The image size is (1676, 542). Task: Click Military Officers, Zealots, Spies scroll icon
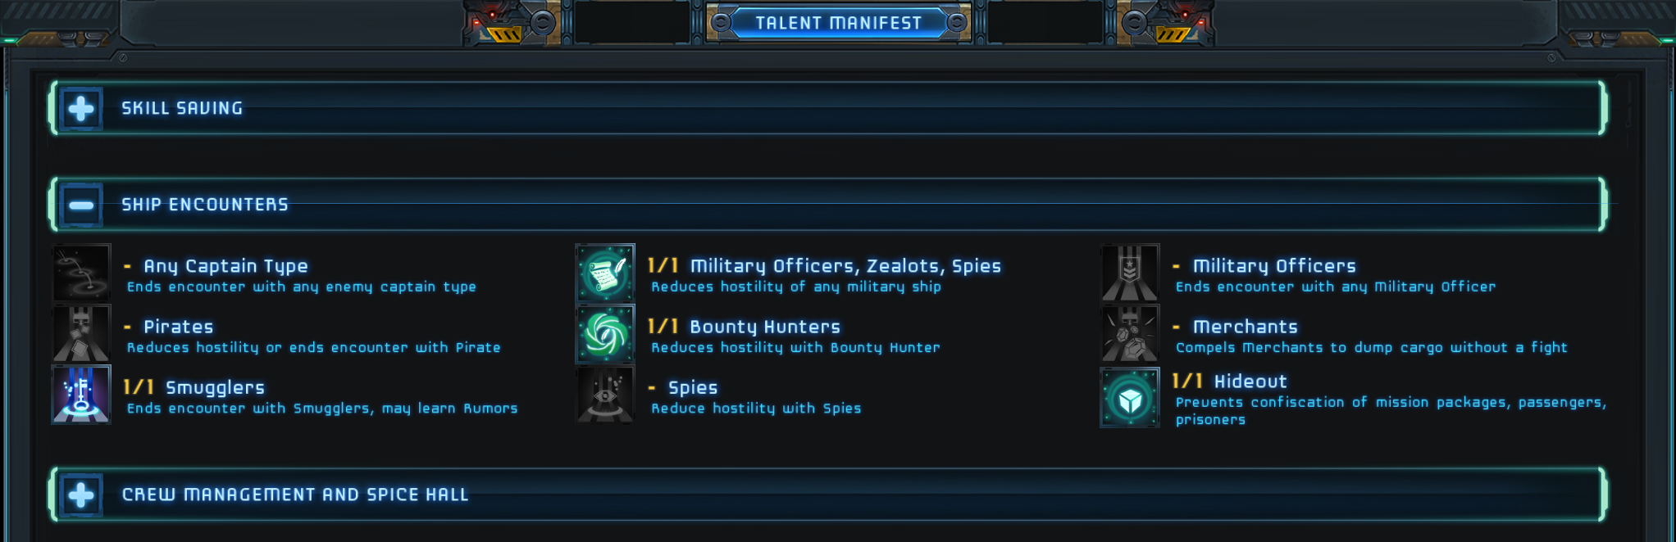(605, 273)
